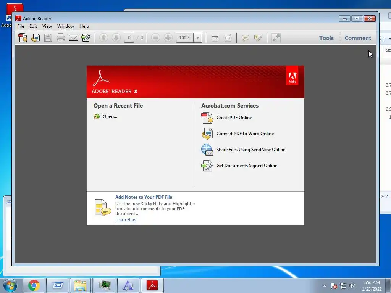391x293 pixels.
Task: Click Share Files Using SendNow Online
Action: (251, 150)
